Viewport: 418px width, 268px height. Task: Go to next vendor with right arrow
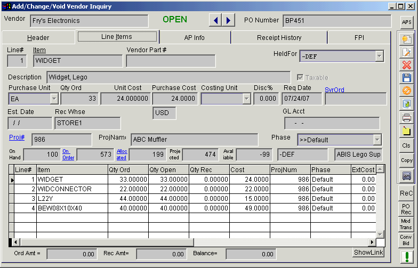pos(228,20)
